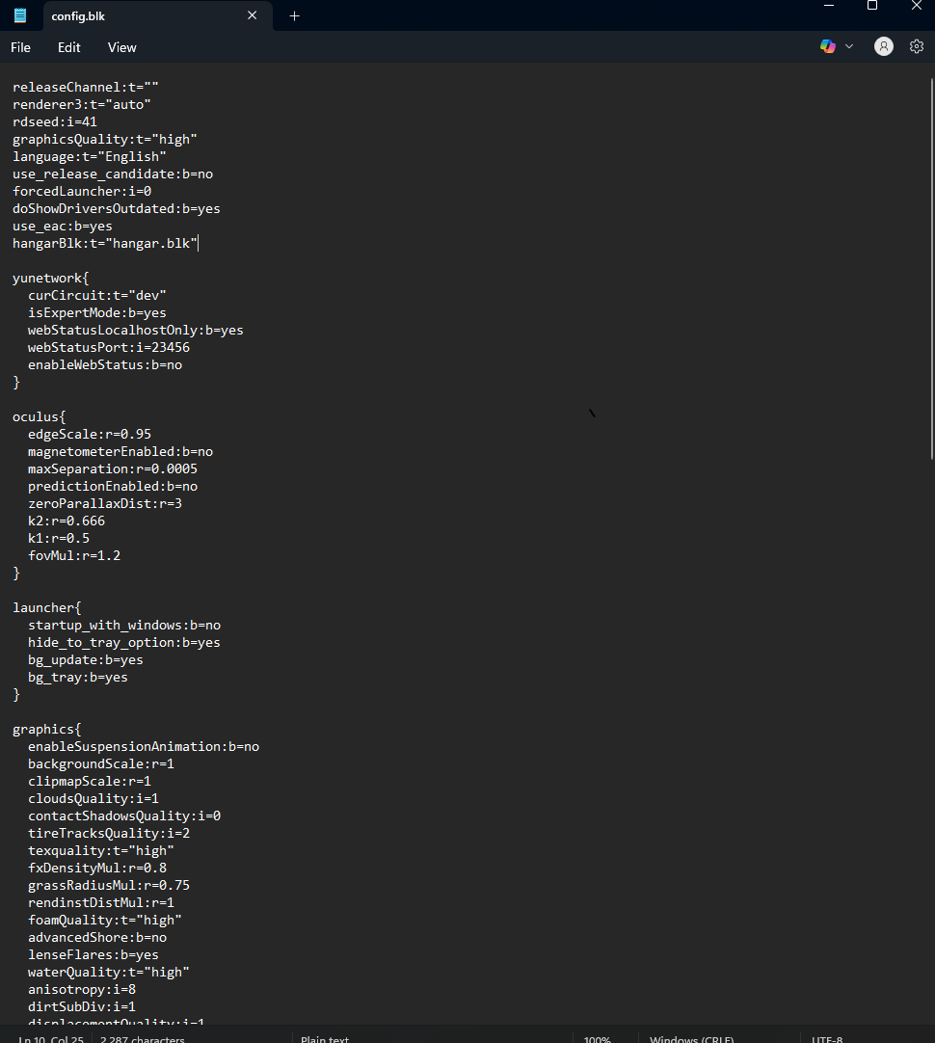
Task: Place cursor at end of hangarBlk line
Action: point(199,244)
